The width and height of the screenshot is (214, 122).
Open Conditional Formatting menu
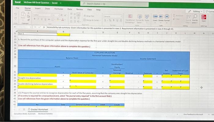point(130,19)
